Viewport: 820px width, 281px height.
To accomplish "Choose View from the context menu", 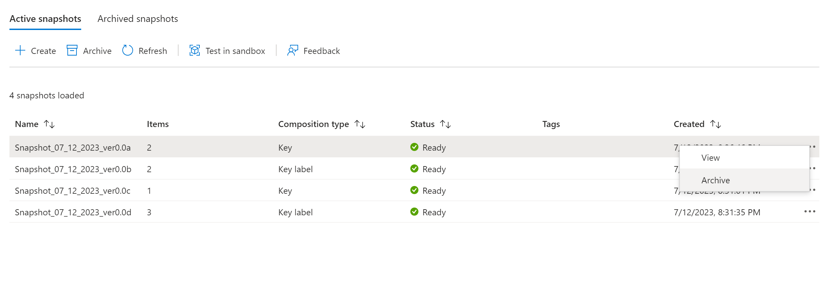I will (x=711, y=158).
